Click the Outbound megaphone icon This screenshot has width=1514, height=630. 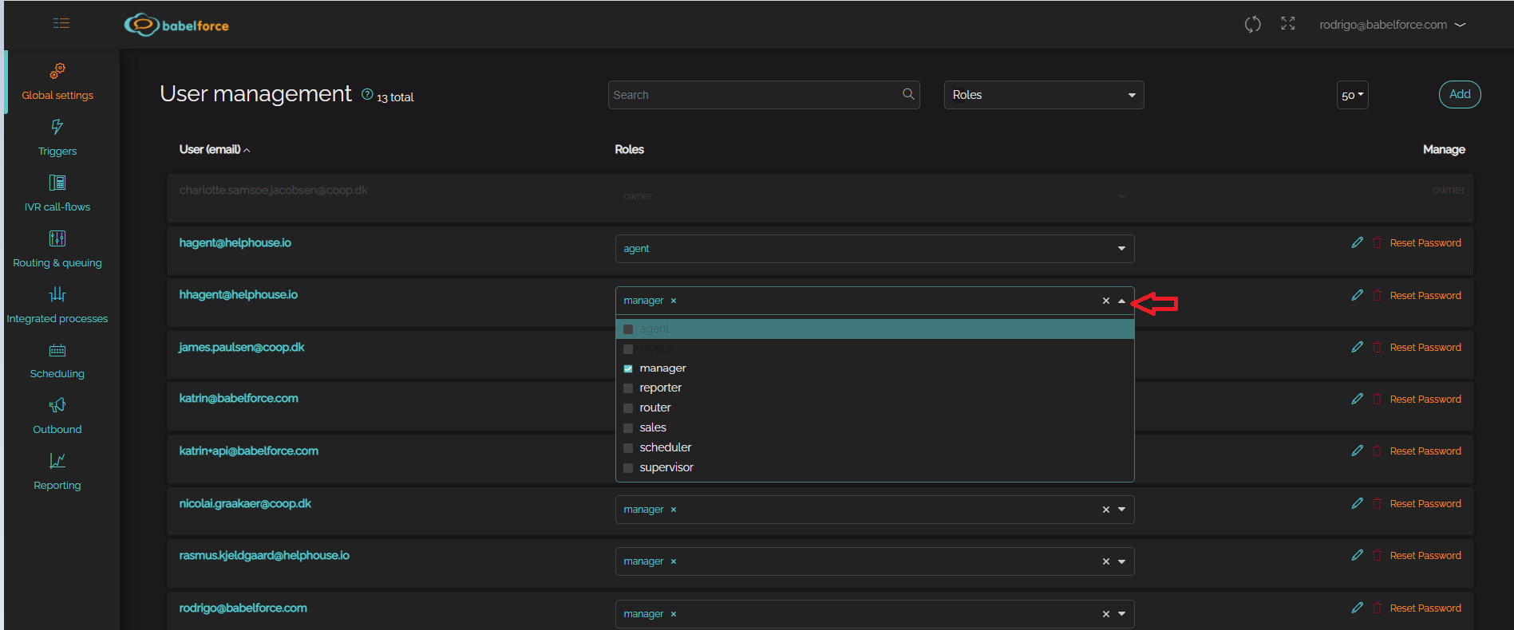click(x=57, y=405)
